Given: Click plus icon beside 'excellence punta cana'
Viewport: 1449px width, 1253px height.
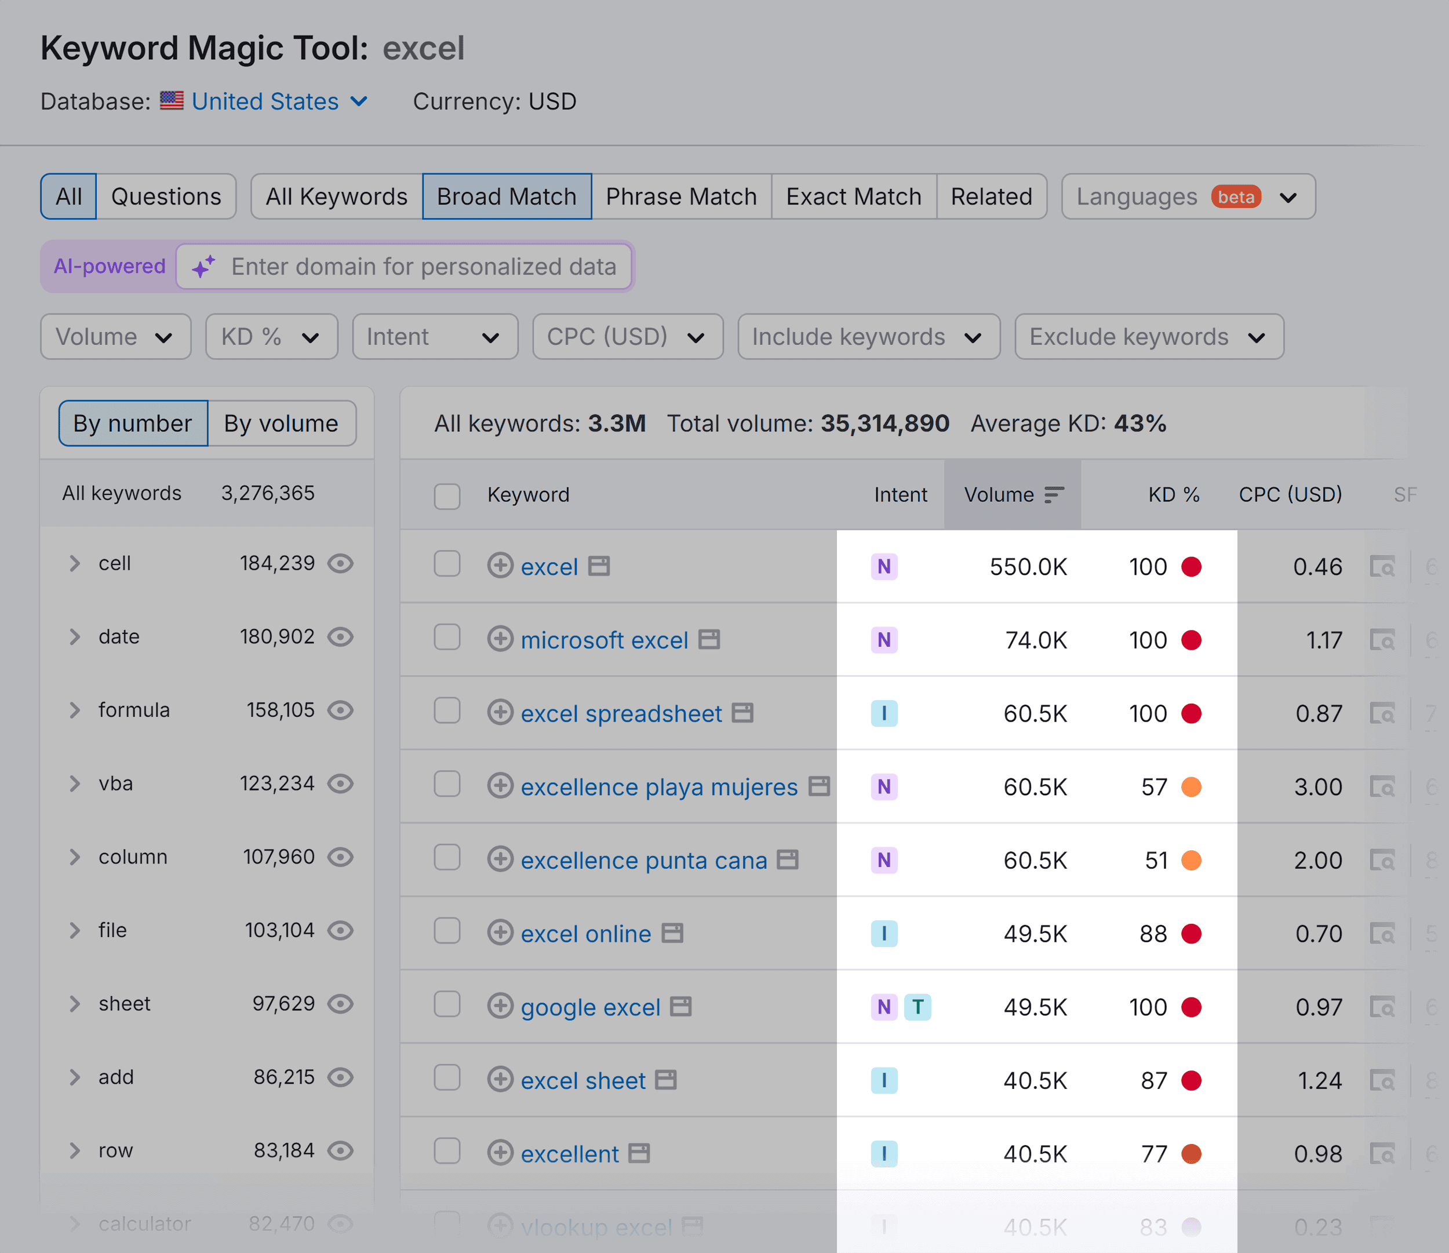Looking at the screenshot, I should click(x=500, y=859).
